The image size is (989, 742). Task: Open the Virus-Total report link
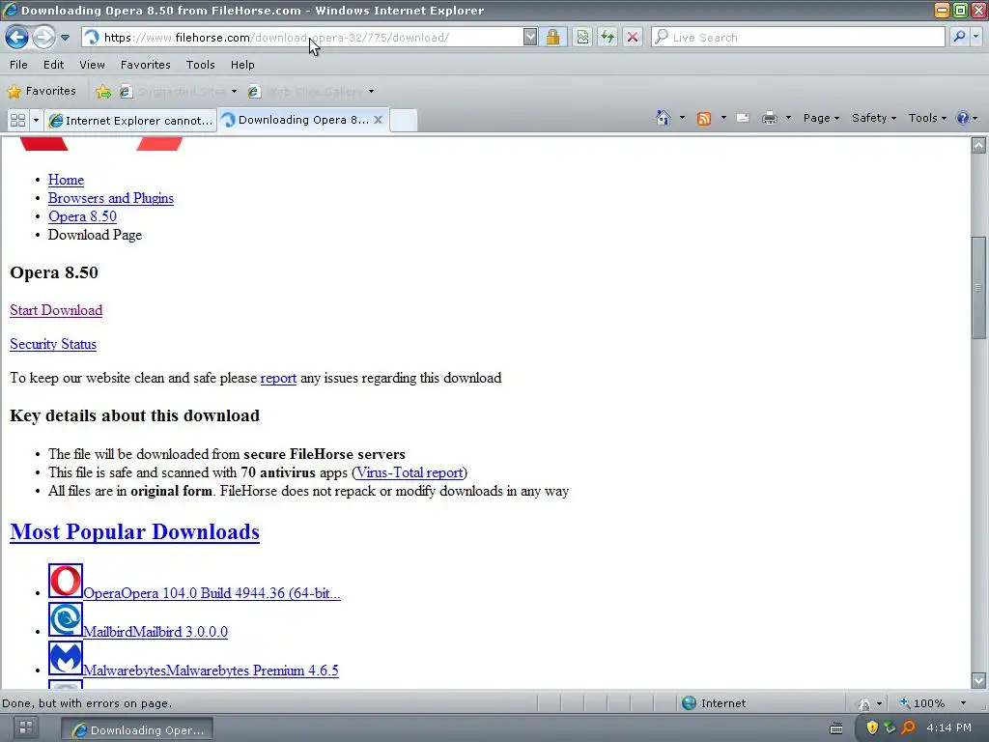[410, 472]
